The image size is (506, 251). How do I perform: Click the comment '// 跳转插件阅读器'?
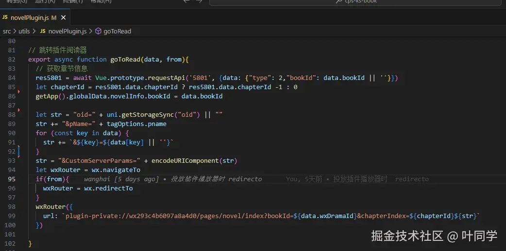coord(57,50)
